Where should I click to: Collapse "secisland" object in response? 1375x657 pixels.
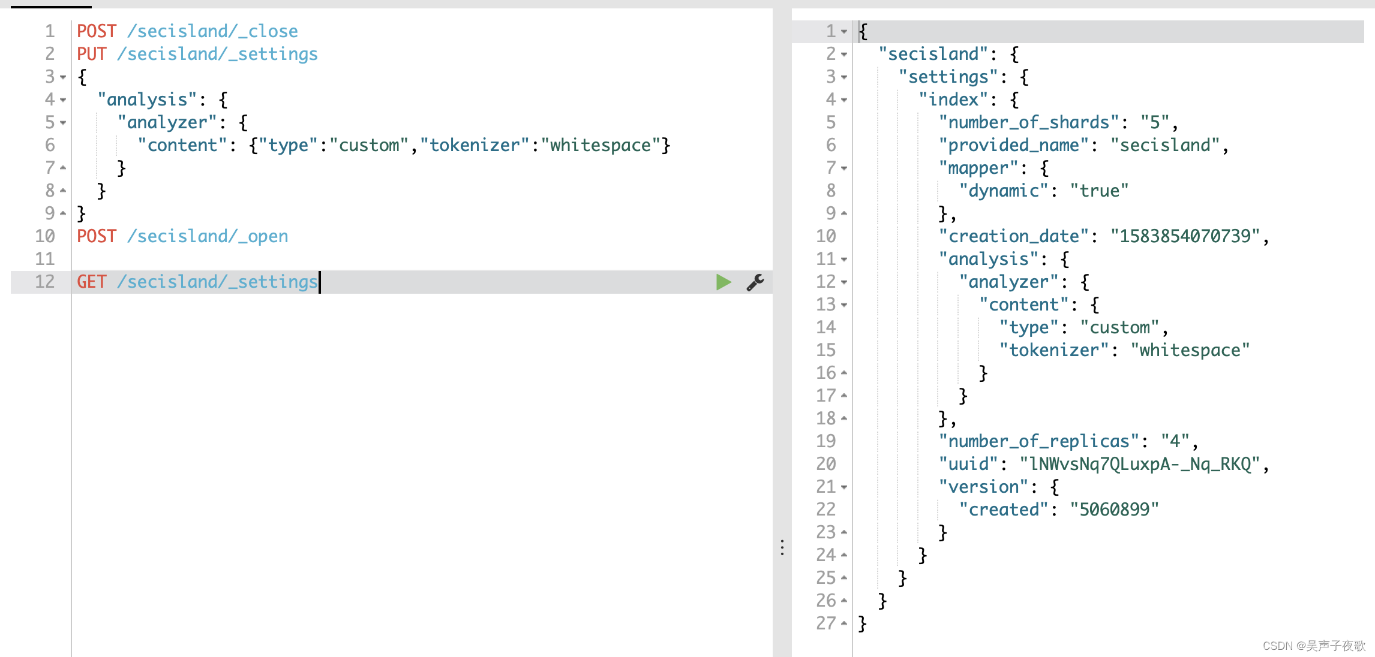coord(844,54)
